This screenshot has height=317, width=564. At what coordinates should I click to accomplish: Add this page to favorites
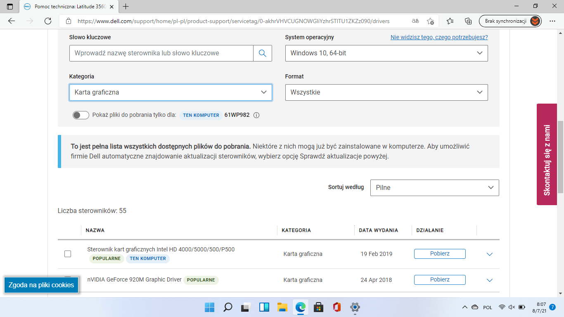(x=430, y=21)
